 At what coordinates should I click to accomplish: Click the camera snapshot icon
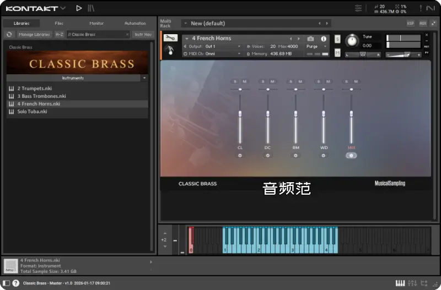tap(310, 39)
